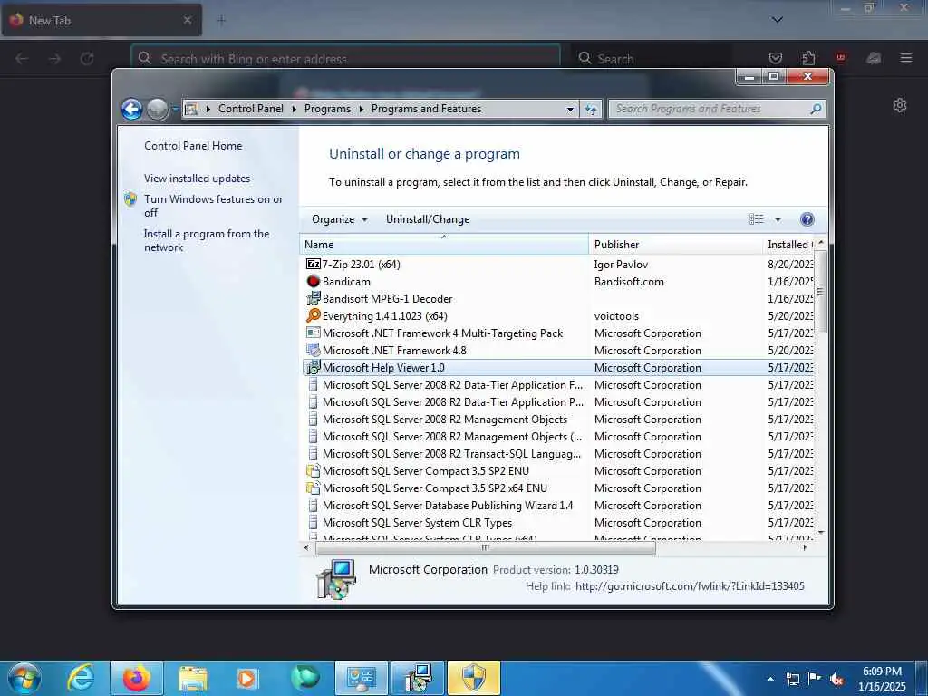Screen dimensions: 928x696
Task: Click the horizontal scrollbar thumb of the program list
Action: click(486, 548)
